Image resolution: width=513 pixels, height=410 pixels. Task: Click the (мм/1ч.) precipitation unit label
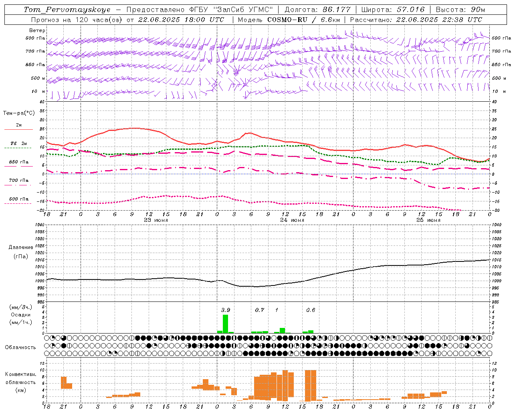(21, 322)
